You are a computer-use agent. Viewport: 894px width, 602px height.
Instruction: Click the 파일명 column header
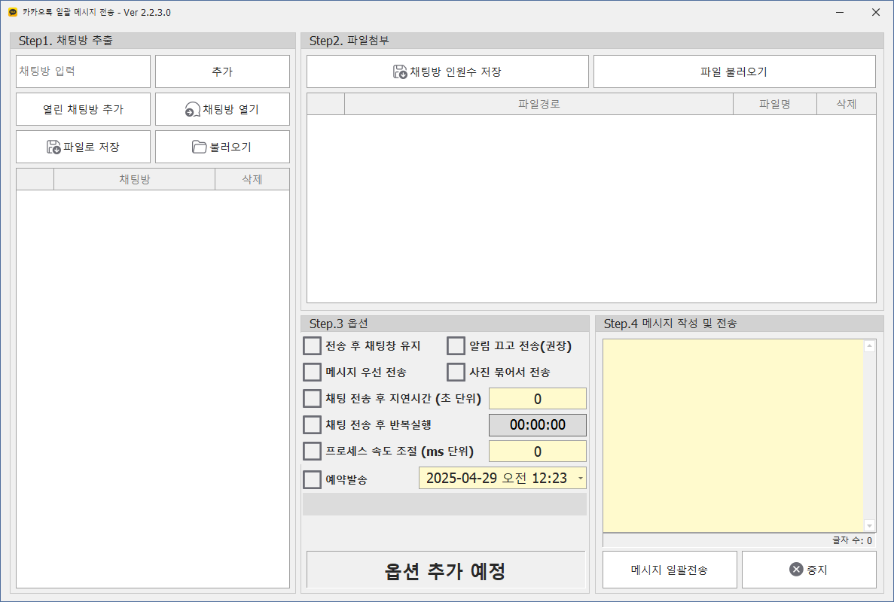(x=775, y=105)
